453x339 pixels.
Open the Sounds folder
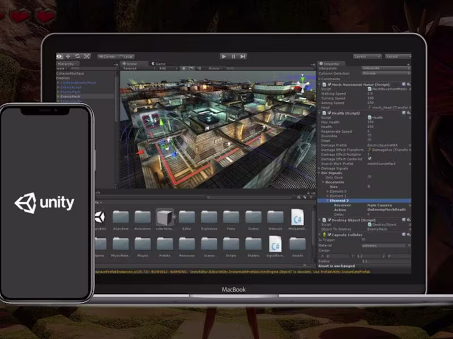(297, 245)
